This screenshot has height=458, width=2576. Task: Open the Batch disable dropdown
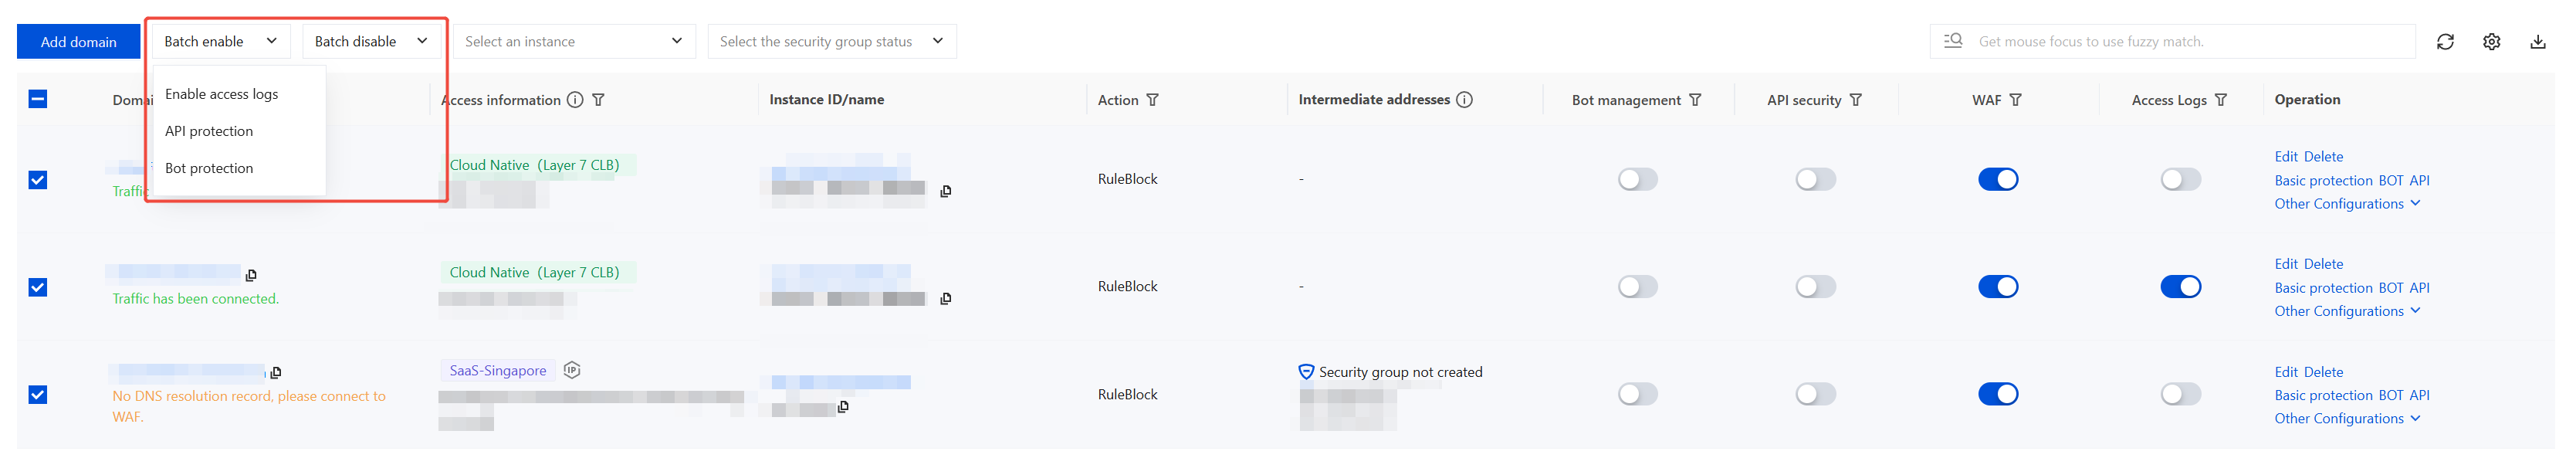[x=371, y=42]
